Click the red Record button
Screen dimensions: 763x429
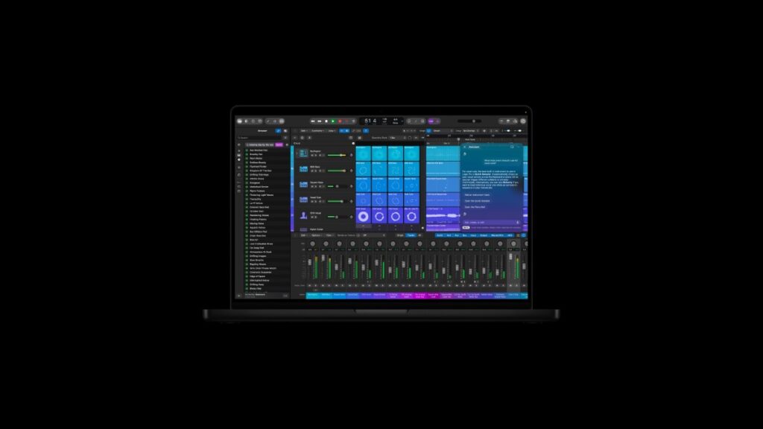[340, 121]
